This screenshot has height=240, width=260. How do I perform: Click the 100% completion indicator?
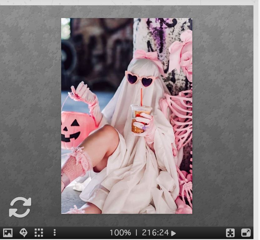tap(120, 233)
